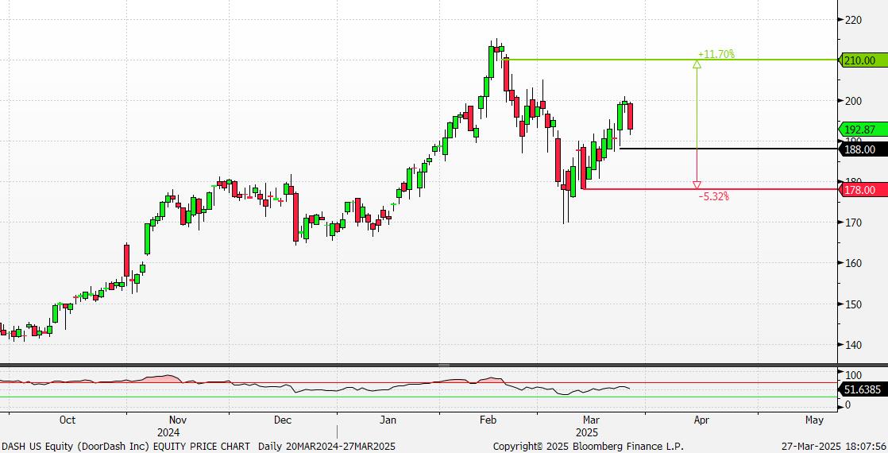The width and height of the screenshot is (888, 453).
Task: Click the panel divider grip handle
Action: coord(444,365)
